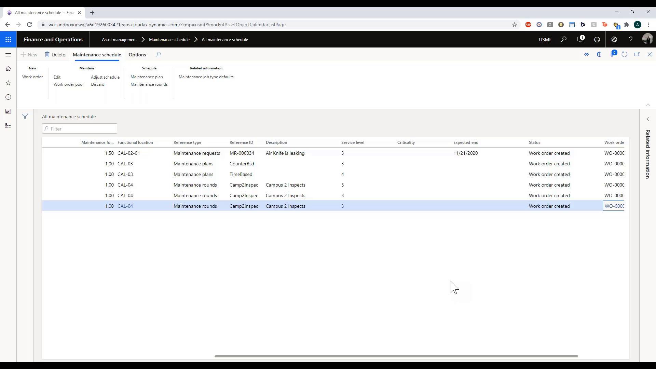Open the USMF company selector
The image size is (656, 369).
point(545,39)
